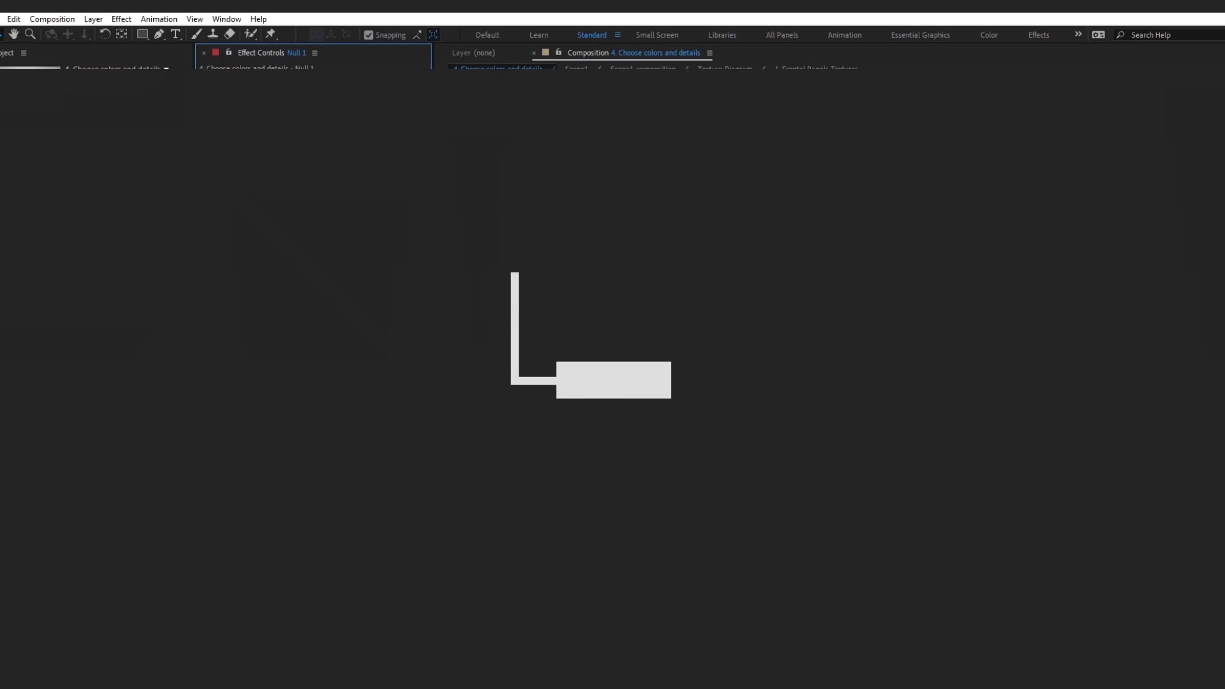
Task: Select the Brush tool
Action: pyautogui.click(x=197, y=34)
